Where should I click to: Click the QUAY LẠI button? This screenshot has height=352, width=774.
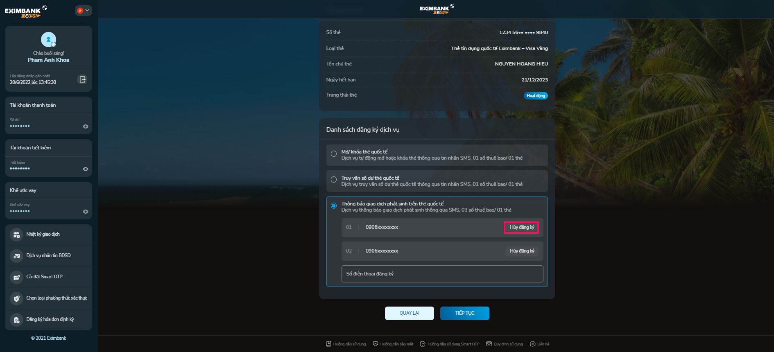[x=409, y=313]
